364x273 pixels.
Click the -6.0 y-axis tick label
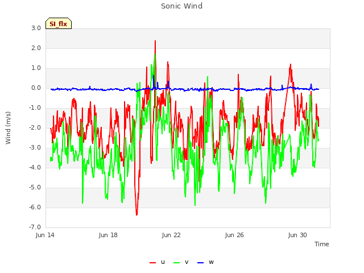[x=35, y=207]
